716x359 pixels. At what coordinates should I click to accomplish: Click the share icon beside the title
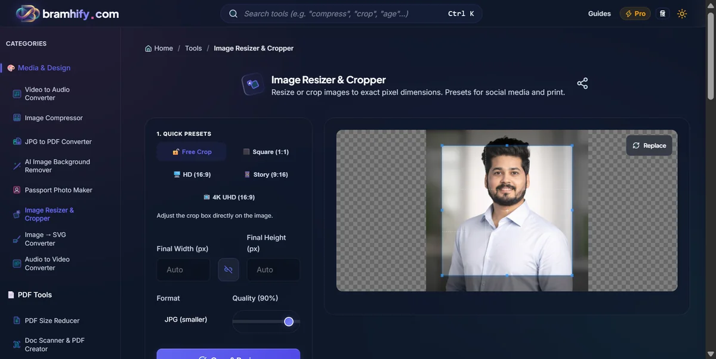coord(582,83)
